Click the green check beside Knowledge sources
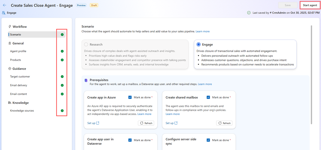This screenshot has width=321, height=150. (62, 111)
